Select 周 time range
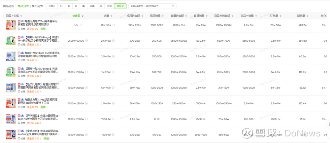Viewport: 330px width, 143px height. (x=69, y=6)
